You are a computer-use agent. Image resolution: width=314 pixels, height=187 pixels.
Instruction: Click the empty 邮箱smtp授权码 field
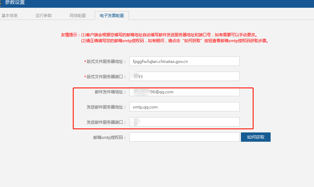[184, 137]
